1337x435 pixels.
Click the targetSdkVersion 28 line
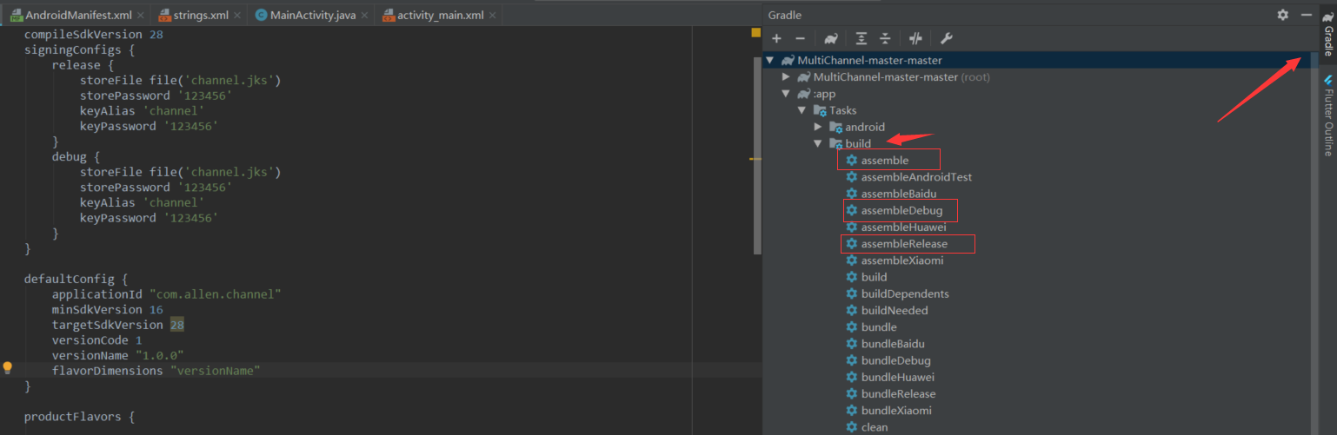point(117,325)
